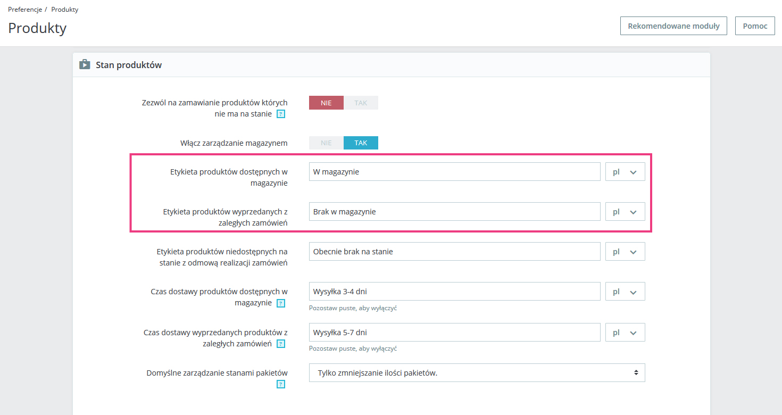Click help icon for in-stock delivery time
This screenshot has width=782, height=415.
click(x=281, y=303)
